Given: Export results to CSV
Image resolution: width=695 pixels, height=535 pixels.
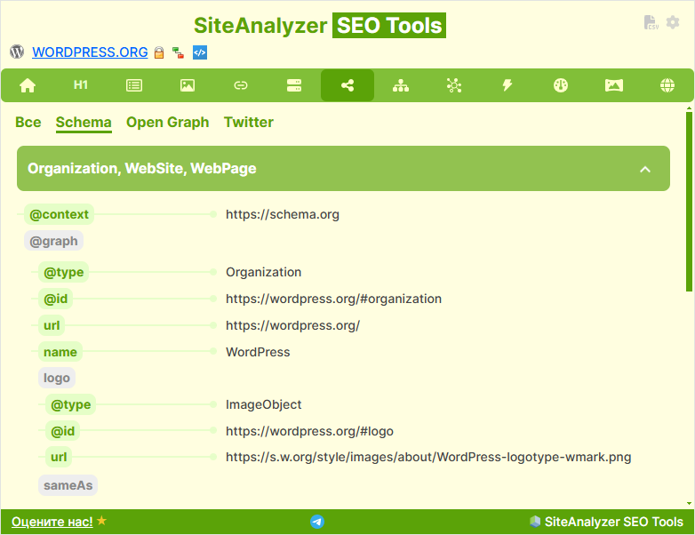Looking at the screenshot, I should (x=651, y=22).
